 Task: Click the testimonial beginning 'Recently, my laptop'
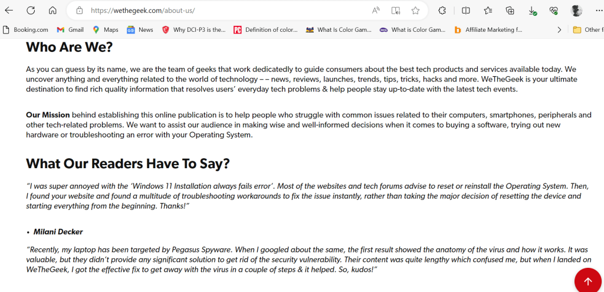click(x=309, y=259)
